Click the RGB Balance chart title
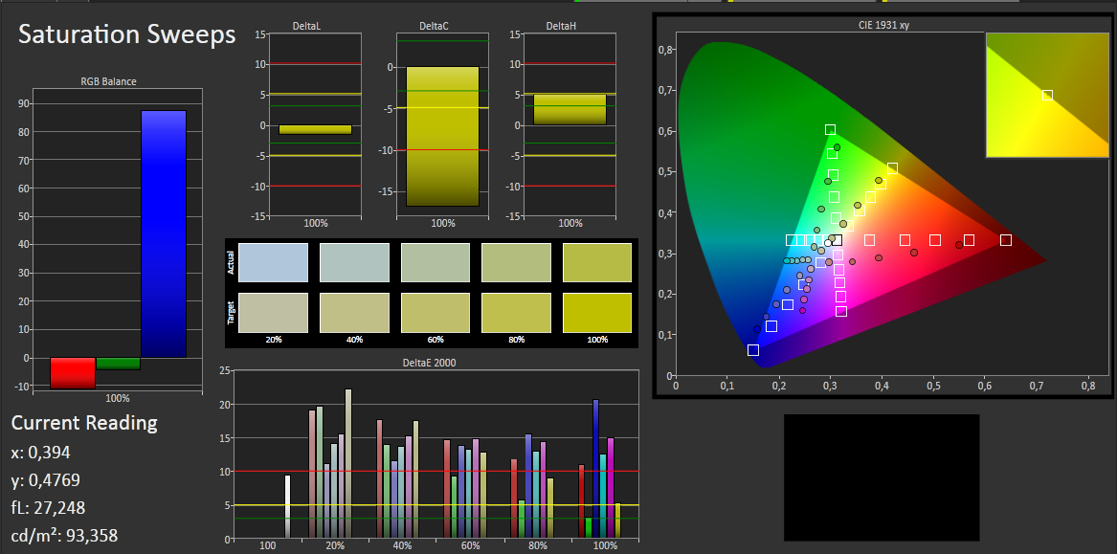Image resolution: width=1117 pixels, height=554 pixels. (x=108, y=81)
